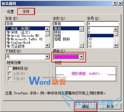Switch to the 字体 tab

26,11
